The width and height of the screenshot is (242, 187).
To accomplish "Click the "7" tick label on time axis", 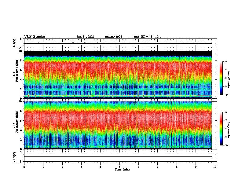I will tap(158, 167).
